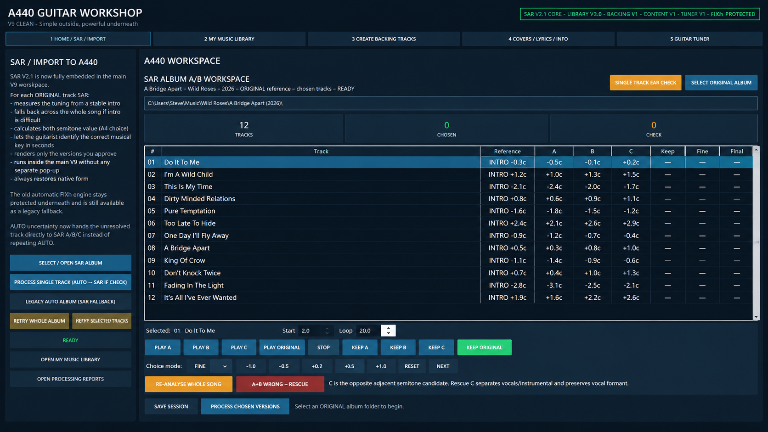This screenshot has width=768, height=432.
Task: Go to Create Backing Tracks tab
Action: (384, 39)
